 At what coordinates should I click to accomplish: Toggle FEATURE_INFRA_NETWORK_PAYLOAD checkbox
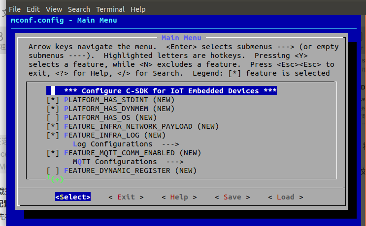click(53, 126)
